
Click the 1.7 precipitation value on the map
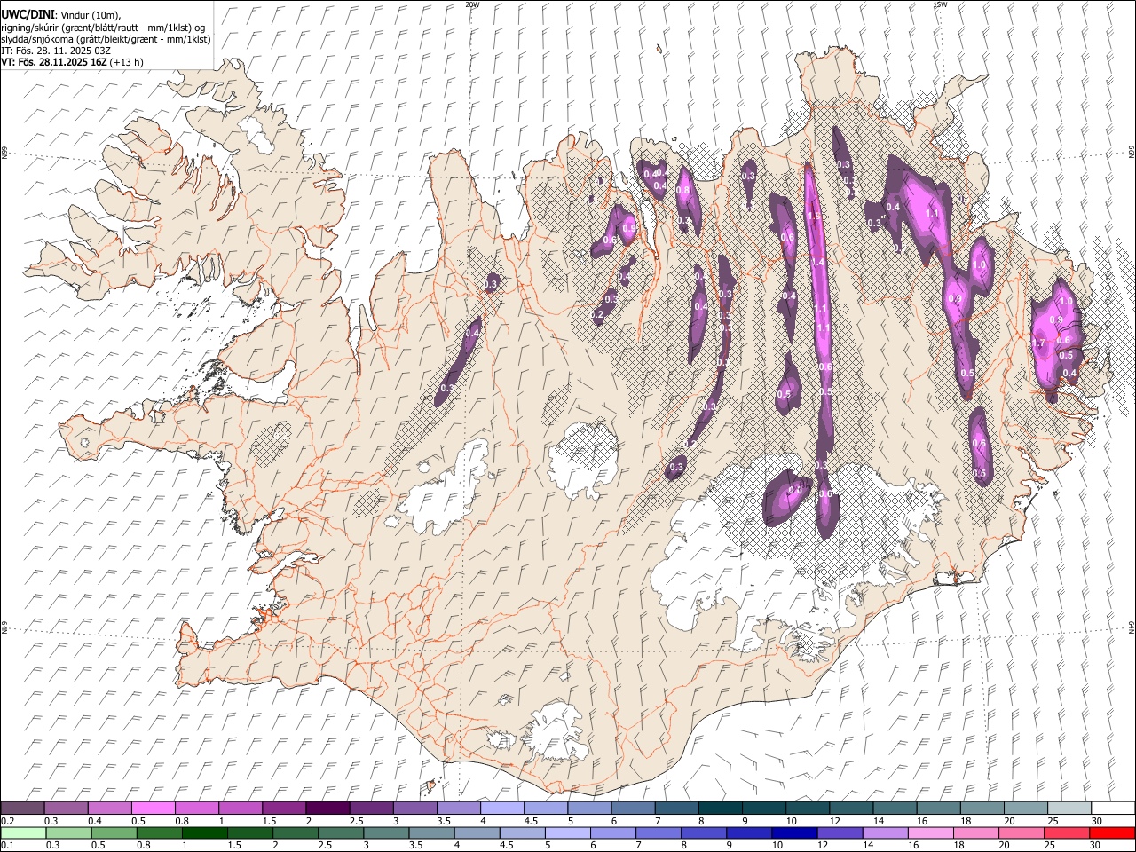pyautogui.click(x=1038, y=343)
